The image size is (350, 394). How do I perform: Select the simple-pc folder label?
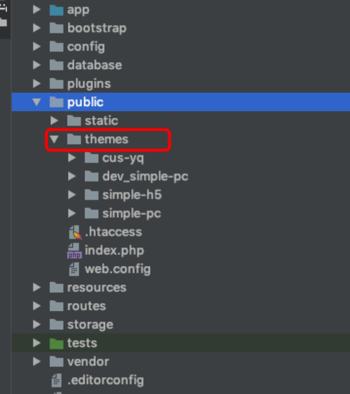point(132,214)
